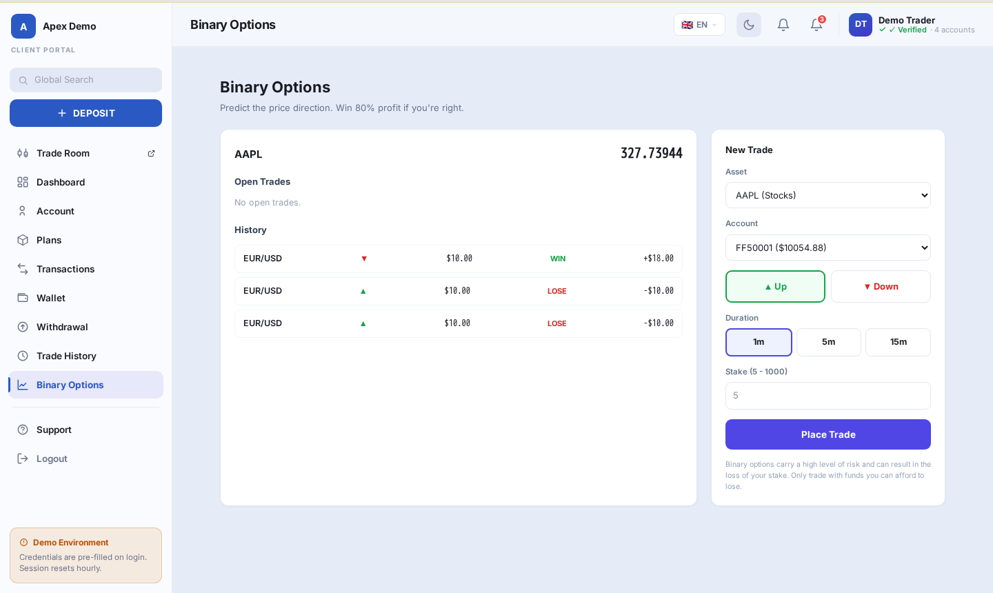993x593 pixels.
Task: Click the Withdrawal up-arrow icon
Action: (23, 327)
